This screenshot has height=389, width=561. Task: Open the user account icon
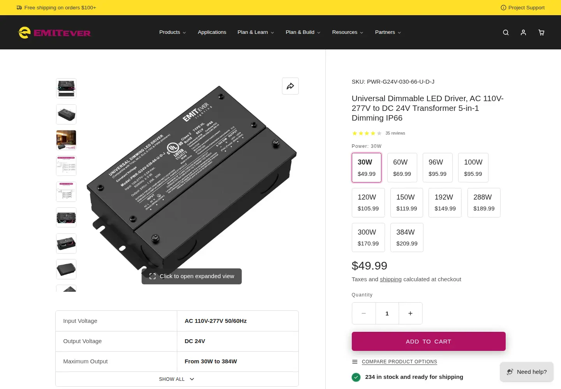pyautogui.click(x=523, y=32)
